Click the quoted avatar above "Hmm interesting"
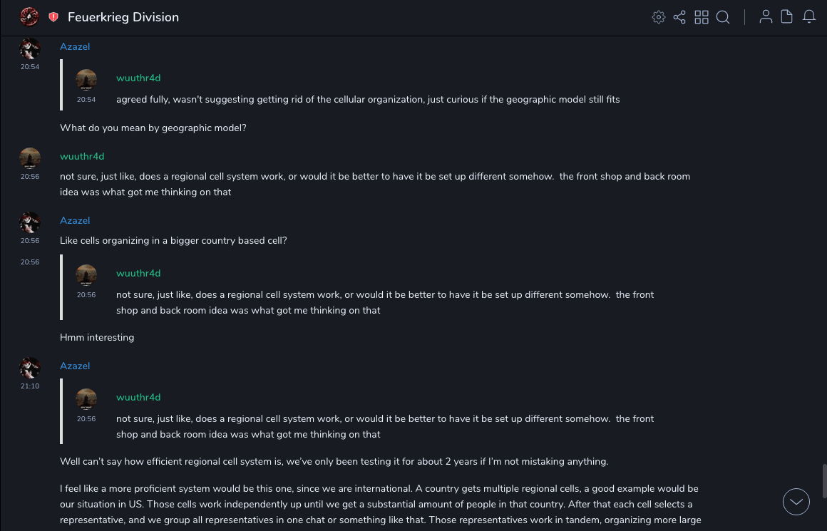Image resolution: width=827 pixels, height=531 pixels. pos(86,276)
